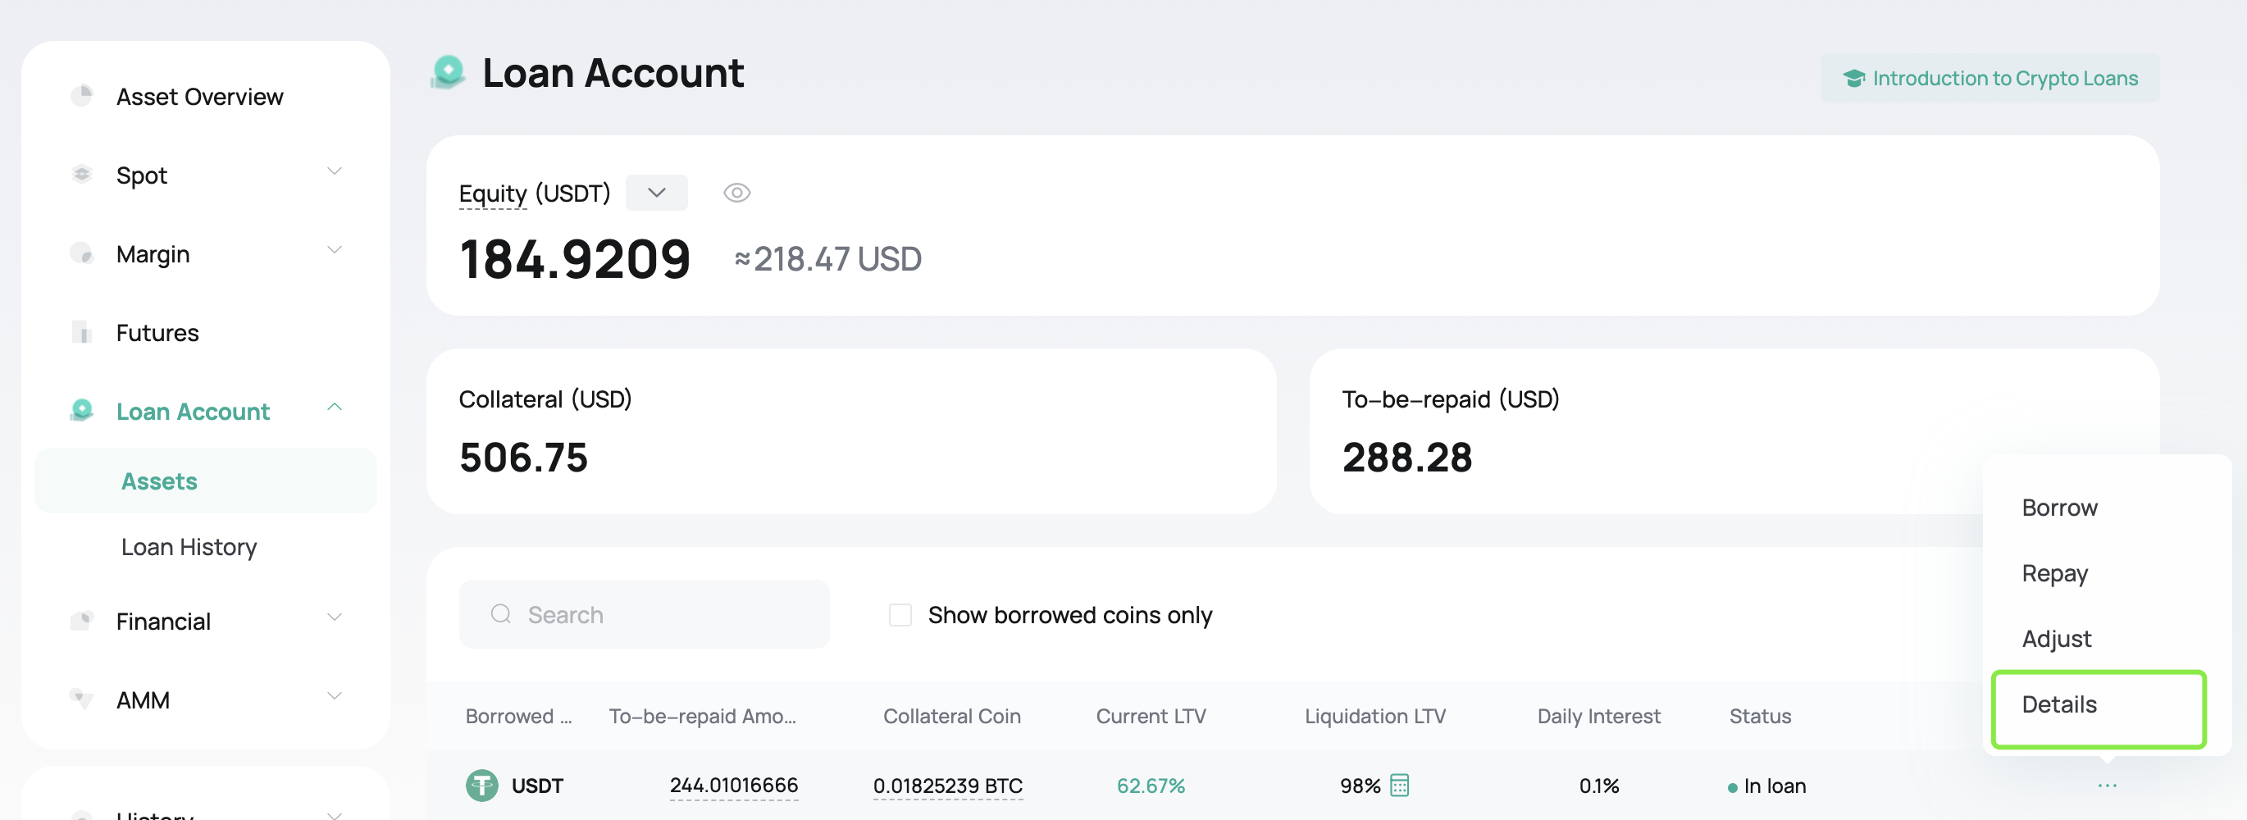Open the Equity currency dropdown

click(656, 193)
